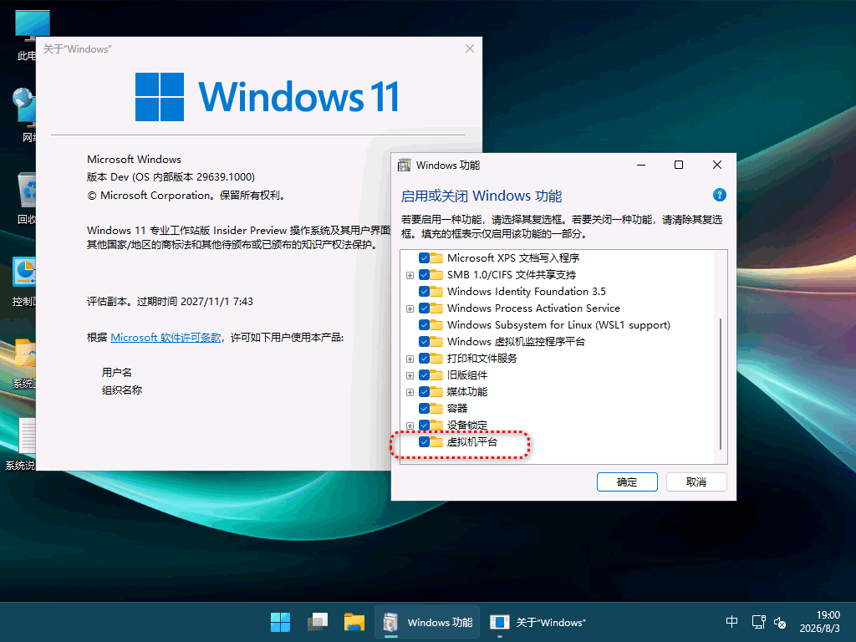This screenshot has height=642, width=856.
Task: Open Task View in the taskbar
Action: pyautogui.click(x=317, y=622)
